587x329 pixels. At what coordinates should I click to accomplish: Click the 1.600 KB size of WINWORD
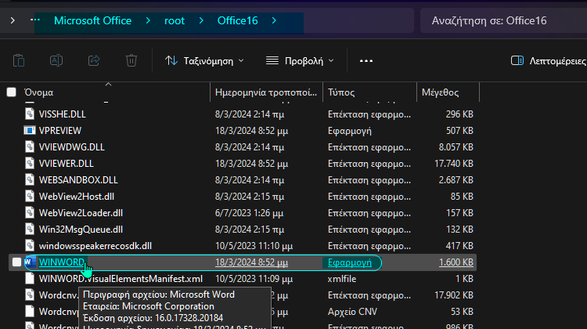(456, 262)
